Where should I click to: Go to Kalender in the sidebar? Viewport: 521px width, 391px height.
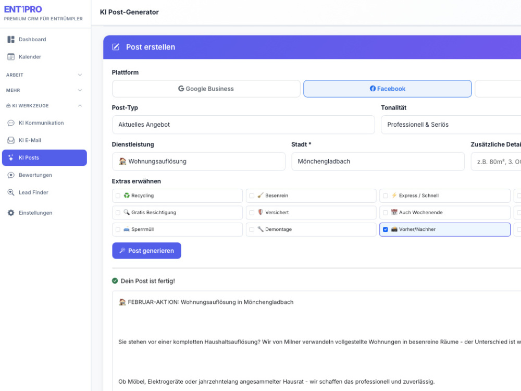(x=44, y=57)
